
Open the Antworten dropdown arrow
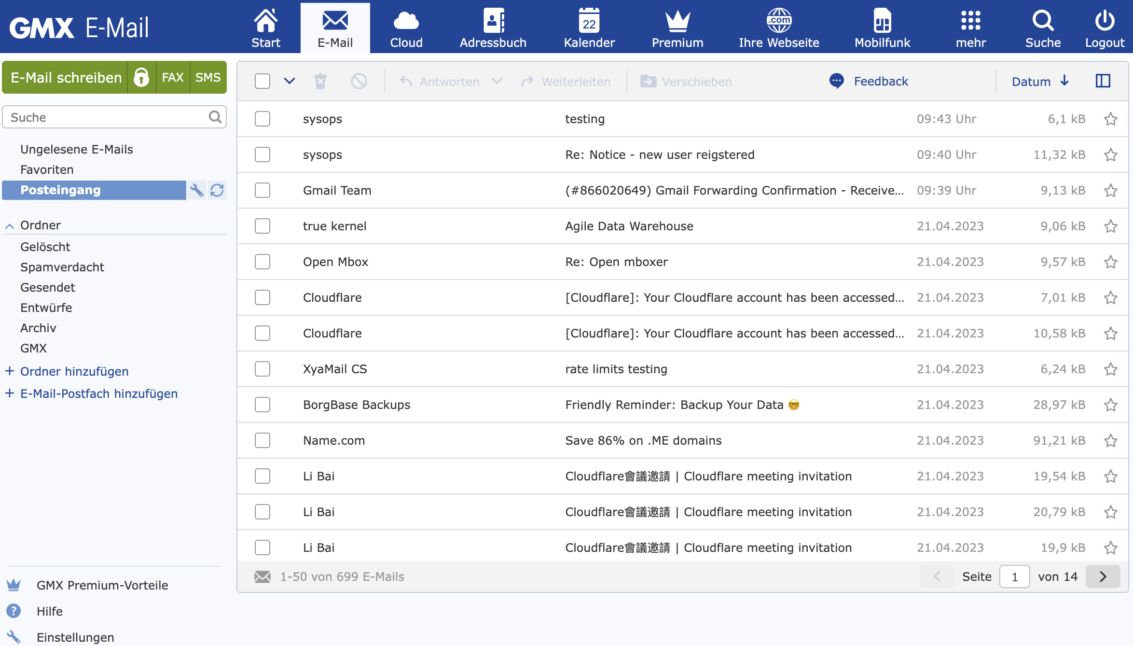point(497,81)
